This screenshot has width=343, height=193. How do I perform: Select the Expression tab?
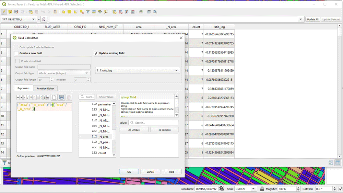click(23, 88)
